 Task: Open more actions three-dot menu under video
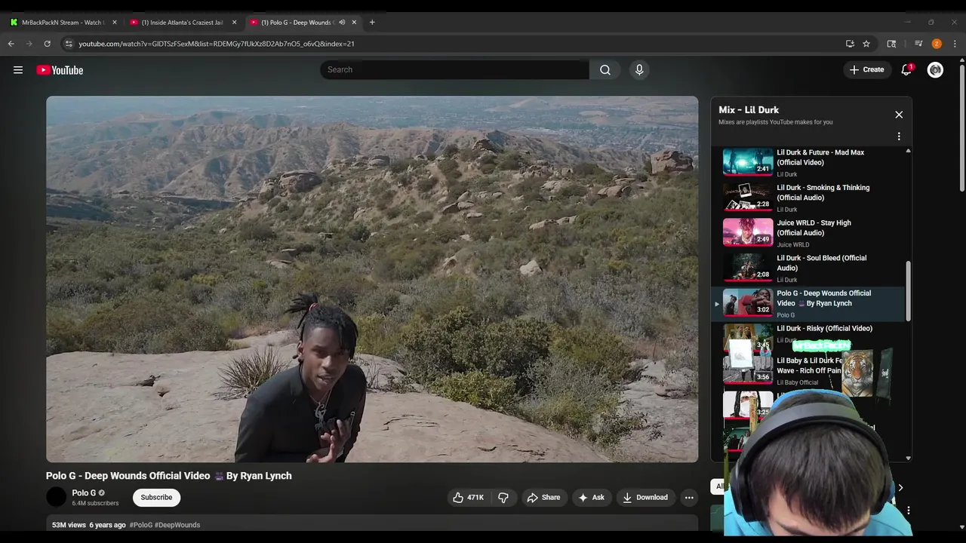689,497
